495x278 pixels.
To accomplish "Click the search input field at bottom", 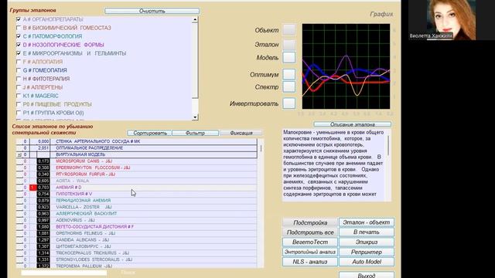I will click(63, 273).
